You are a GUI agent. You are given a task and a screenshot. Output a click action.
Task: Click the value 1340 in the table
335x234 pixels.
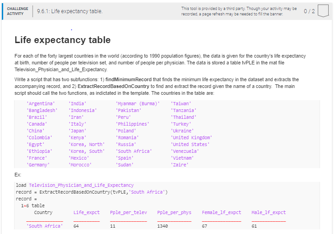pos(163,226)
